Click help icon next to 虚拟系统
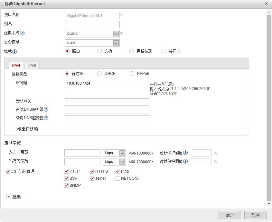The image size is (272, 222). click(x=23, y=33)
